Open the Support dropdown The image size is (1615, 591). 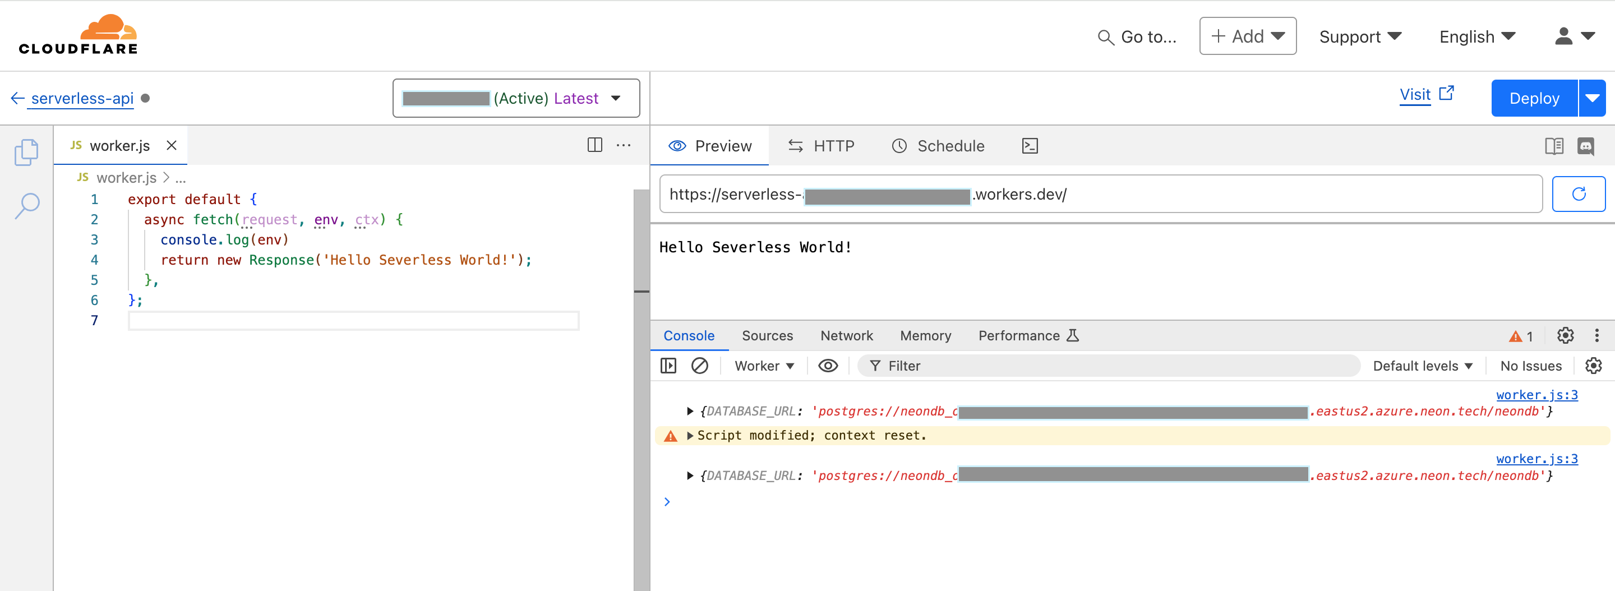(1360, 37)
